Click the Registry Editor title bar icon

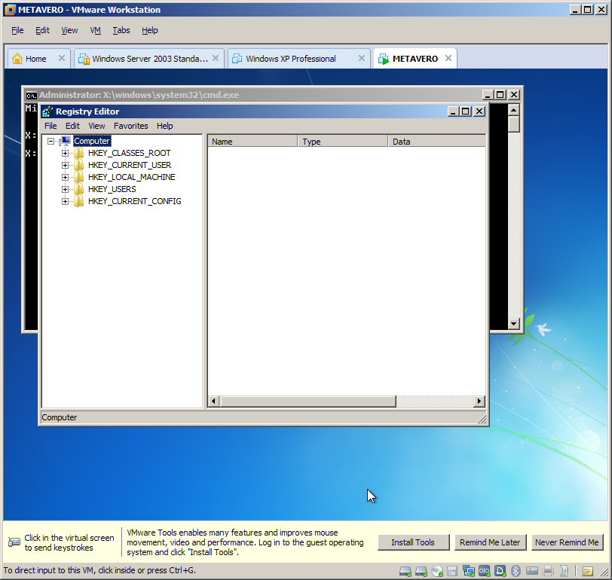47,111
